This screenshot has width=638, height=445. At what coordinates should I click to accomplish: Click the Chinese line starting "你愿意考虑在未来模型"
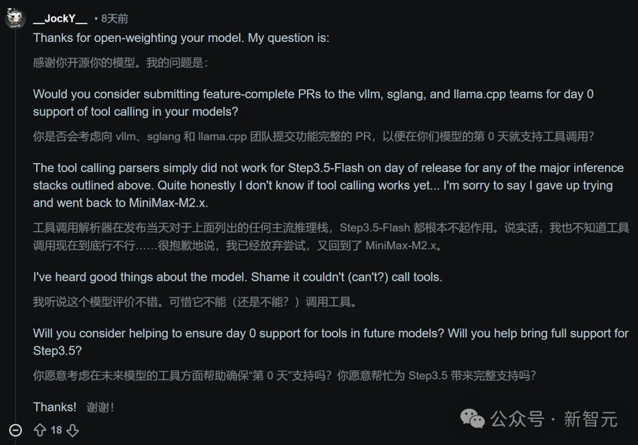284,375
